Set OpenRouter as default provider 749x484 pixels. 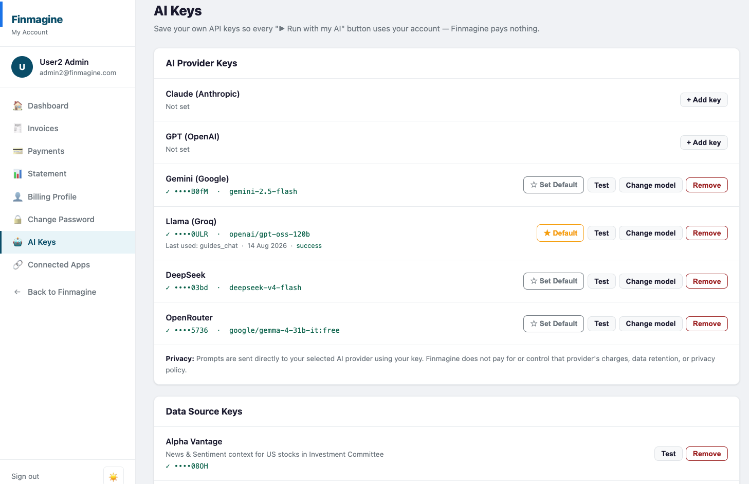[554, 324]
